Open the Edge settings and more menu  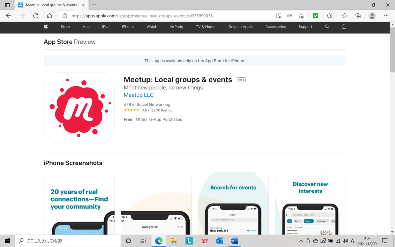tap(386, 16)
